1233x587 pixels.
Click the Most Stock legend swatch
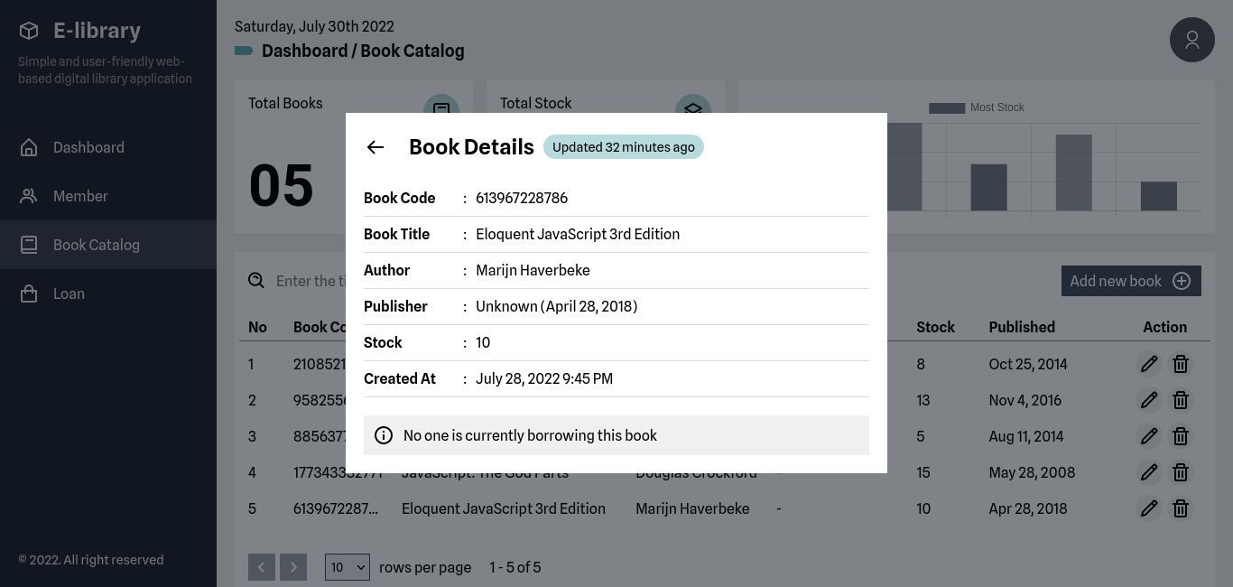point(947,107)
